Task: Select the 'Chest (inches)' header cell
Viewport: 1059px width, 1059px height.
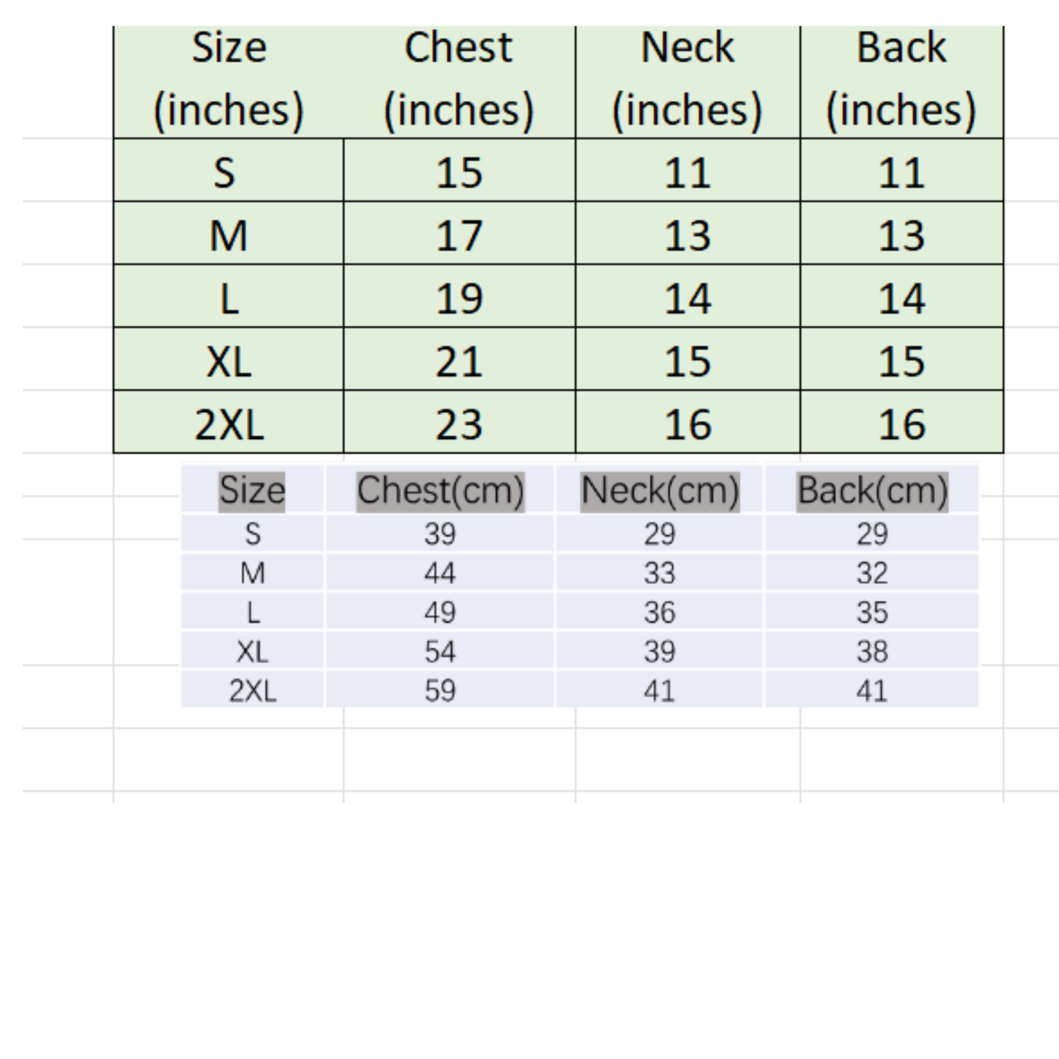Action: coord(459,79)
